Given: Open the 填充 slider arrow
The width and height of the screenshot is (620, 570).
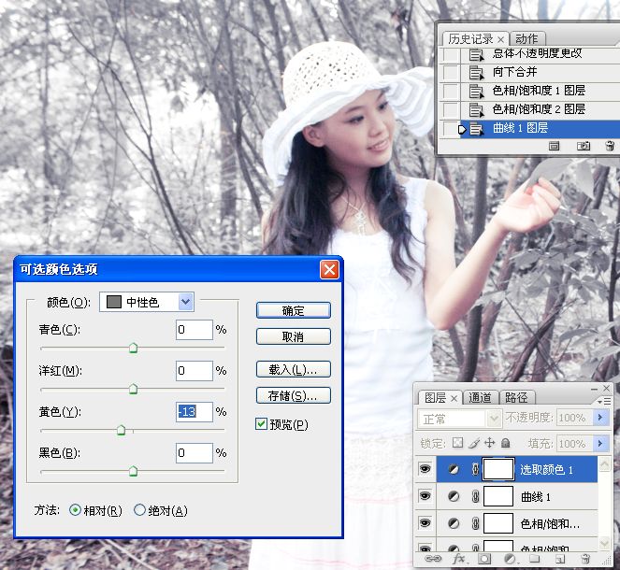Looking at the screenshot, I should [600, 443].
